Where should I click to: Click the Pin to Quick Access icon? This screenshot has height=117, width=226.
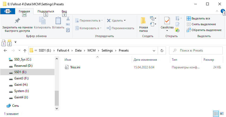click(17, 21)
